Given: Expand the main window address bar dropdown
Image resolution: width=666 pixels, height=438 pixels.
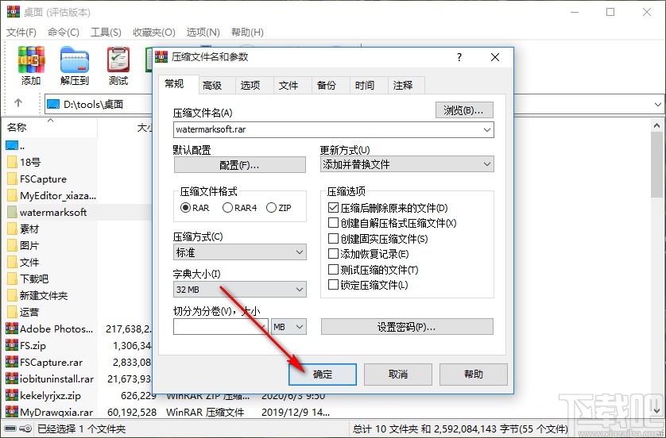Looking at the screenshot, I should tap(658, 104).
